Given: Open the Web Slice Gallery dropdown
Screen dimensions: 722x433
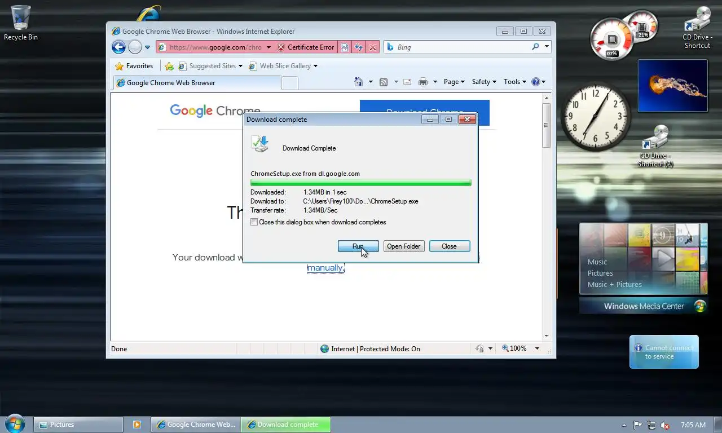Looking at the screenshot, I should (283, 66).
